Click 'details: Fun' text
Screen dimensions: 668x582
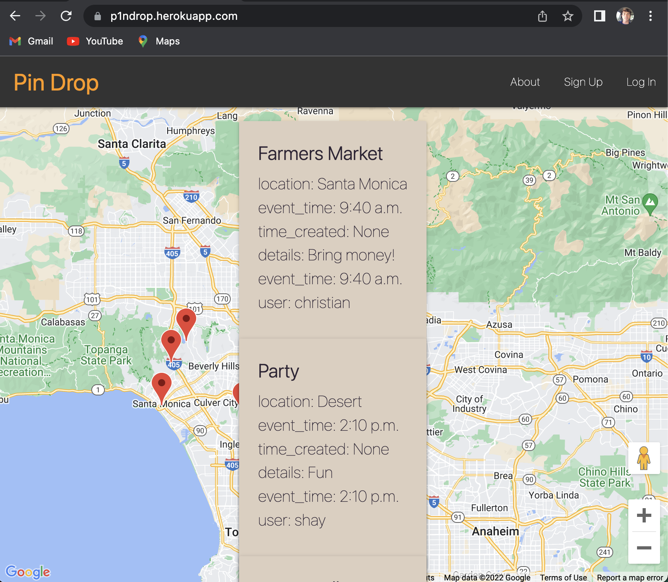(x=295, y=473)
